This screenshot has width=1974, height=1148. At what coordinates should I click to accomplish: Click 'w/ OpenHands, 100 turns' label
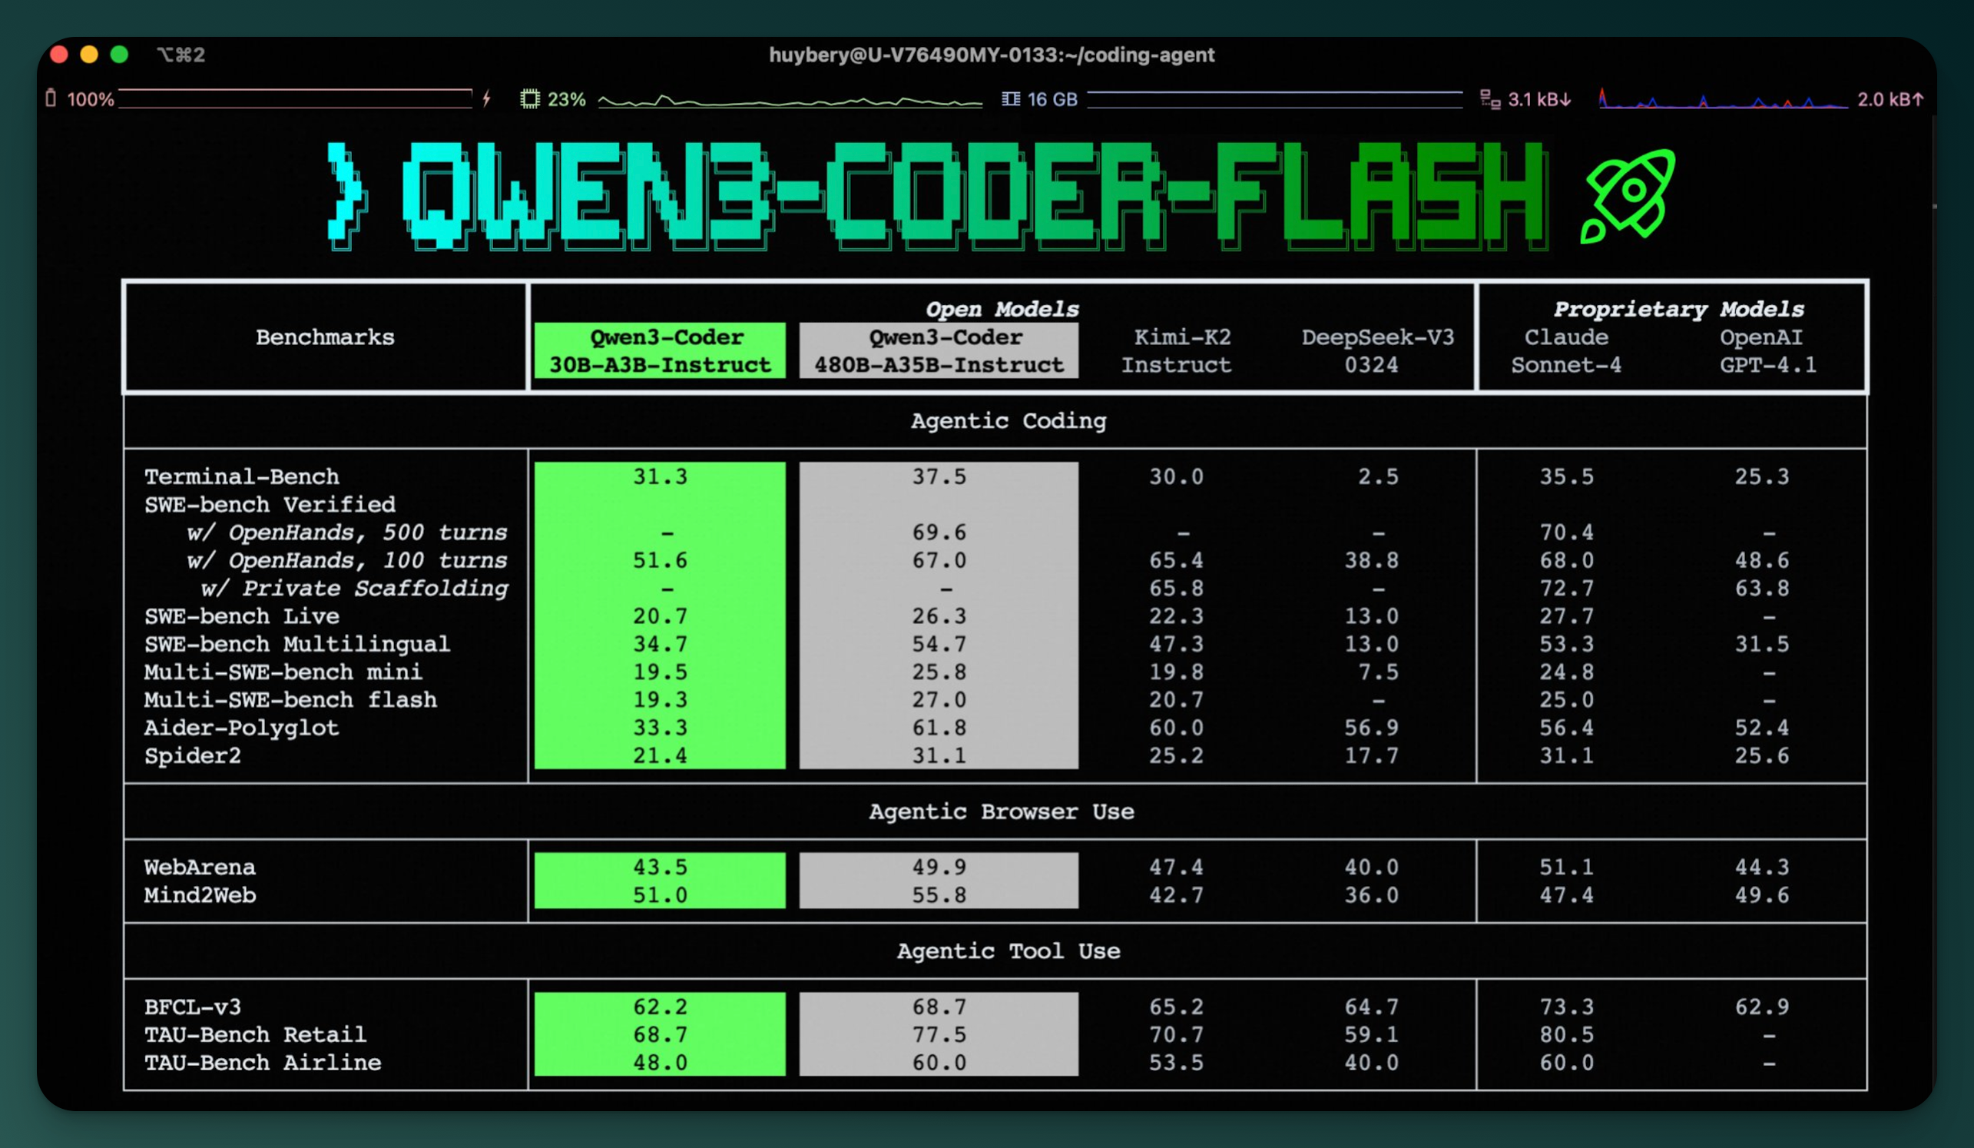(346, 560)
